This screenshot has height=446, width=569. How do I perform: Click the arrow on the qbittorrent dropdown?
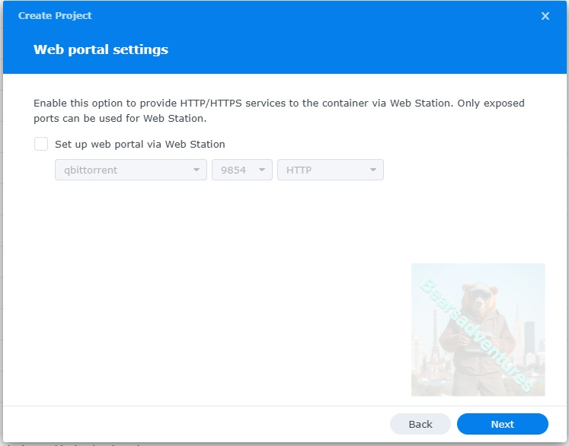[197, 170]
